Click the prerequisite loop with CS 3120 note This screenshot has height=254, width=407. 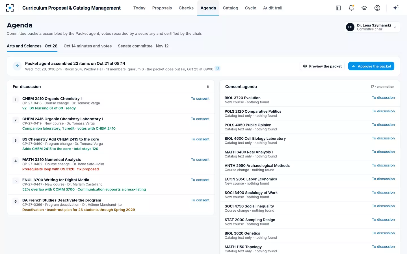[60, 169]
